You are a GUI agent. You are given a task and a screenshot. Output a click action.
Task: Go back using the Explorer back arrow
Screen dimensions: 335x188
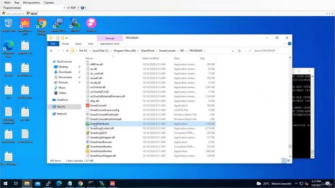click(51, 51)
